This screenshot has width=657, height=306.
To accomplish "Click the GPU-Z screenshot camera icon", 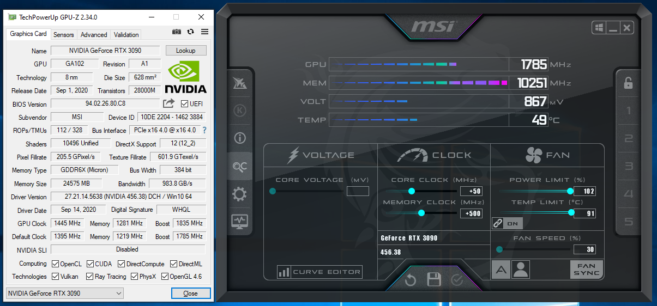I will (x=177, y=32).
